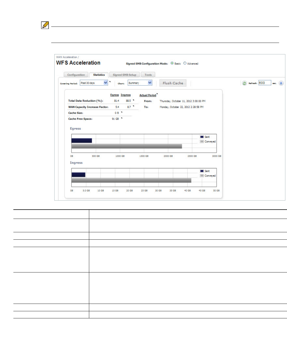Open the Signed SMB Setup tab
287x364 pixels.
pos(124,75)
